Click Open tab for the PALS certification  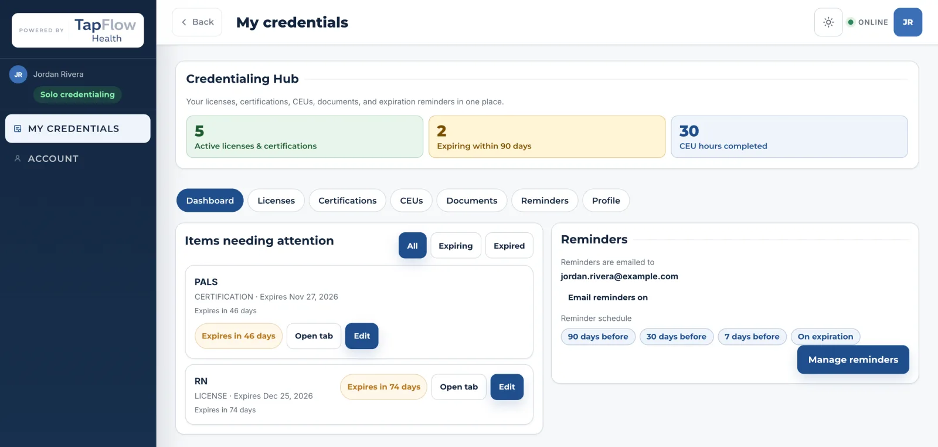click(x=314, y=336)
